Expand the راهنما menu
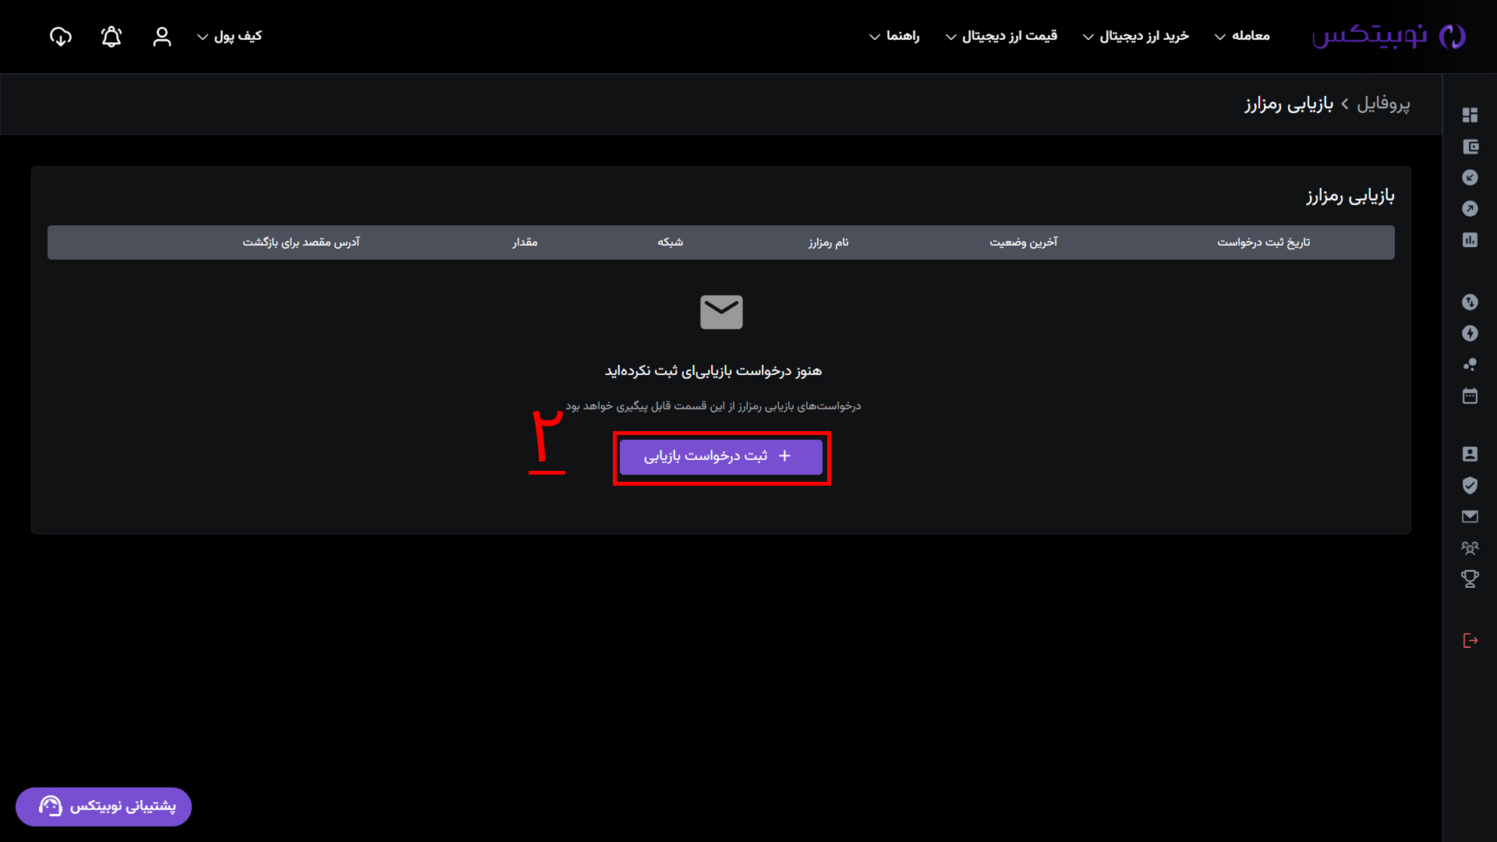 point(894,37)
